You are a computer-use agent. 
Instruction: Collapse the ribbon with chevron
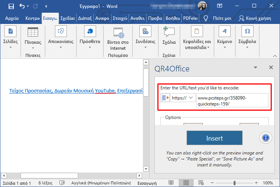(x=275, y=56)
